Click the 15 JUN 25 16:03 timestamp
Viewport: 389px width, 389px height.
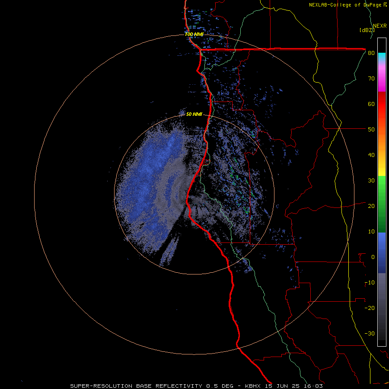[x=293, y=386]
